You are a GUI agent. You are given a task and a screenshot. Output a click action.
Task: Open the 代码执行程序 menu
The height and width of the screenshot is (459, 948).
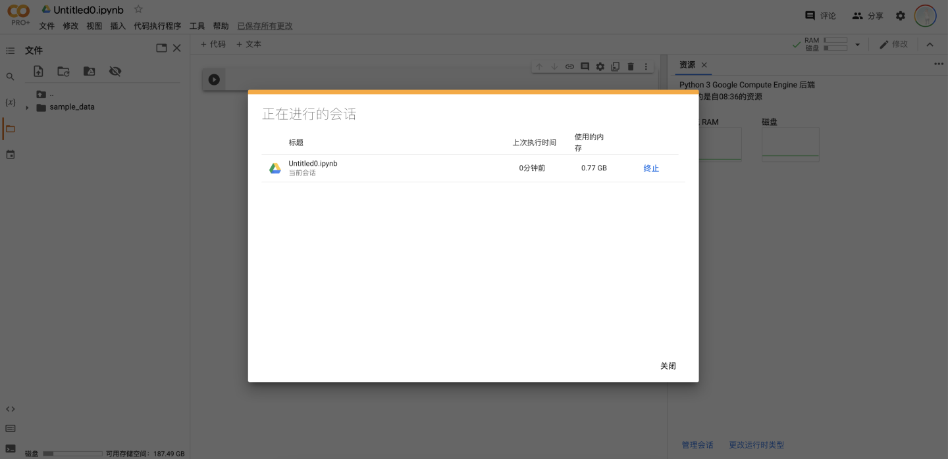157,26
